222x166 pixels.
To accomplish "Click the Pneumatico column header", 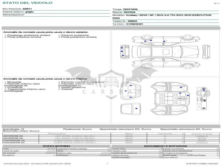I will pyautogui.click(x=57, y=134).
